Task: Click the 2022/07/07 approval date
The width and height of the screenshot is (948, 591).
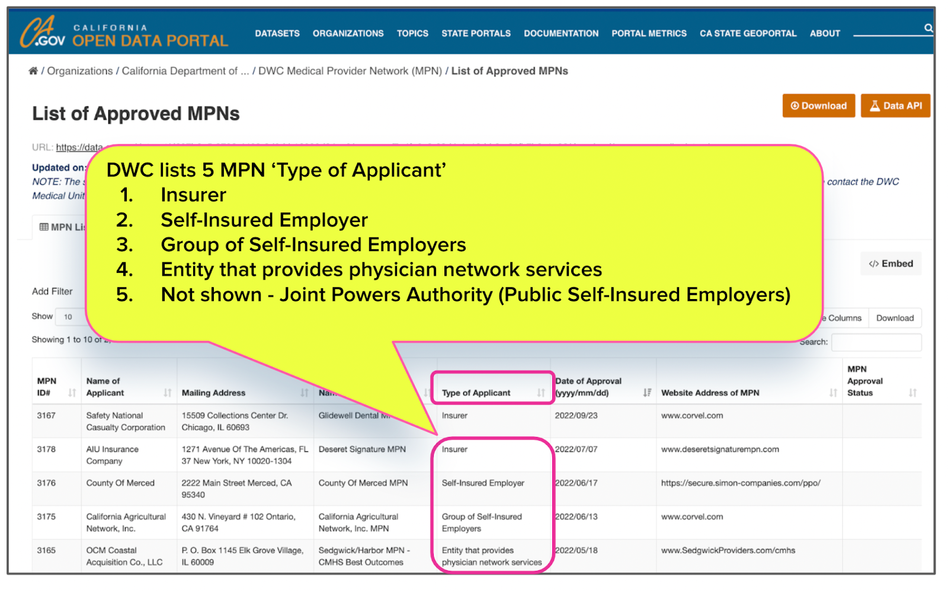Action: pos(576,449)
